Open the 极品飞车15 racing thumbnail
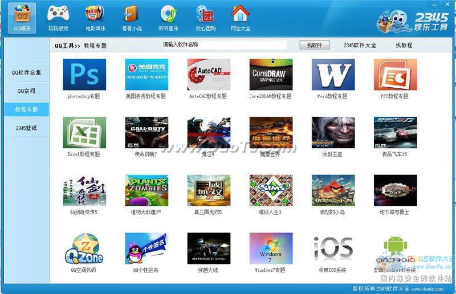 tap(396, 132)
